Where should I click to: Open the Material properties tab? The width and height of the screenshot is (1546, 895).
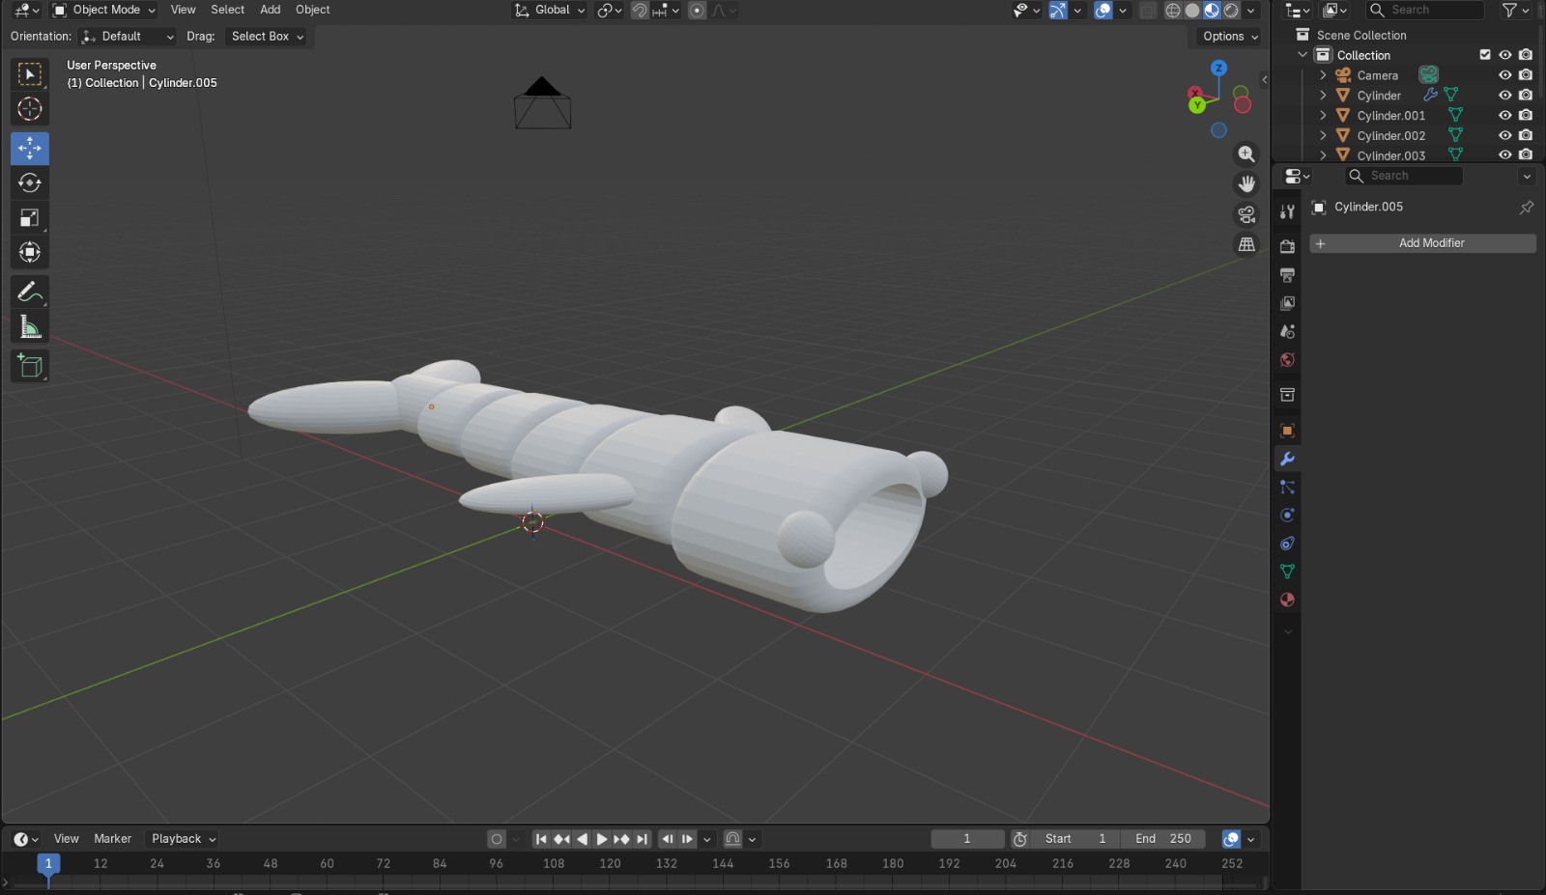point(1287,600)
